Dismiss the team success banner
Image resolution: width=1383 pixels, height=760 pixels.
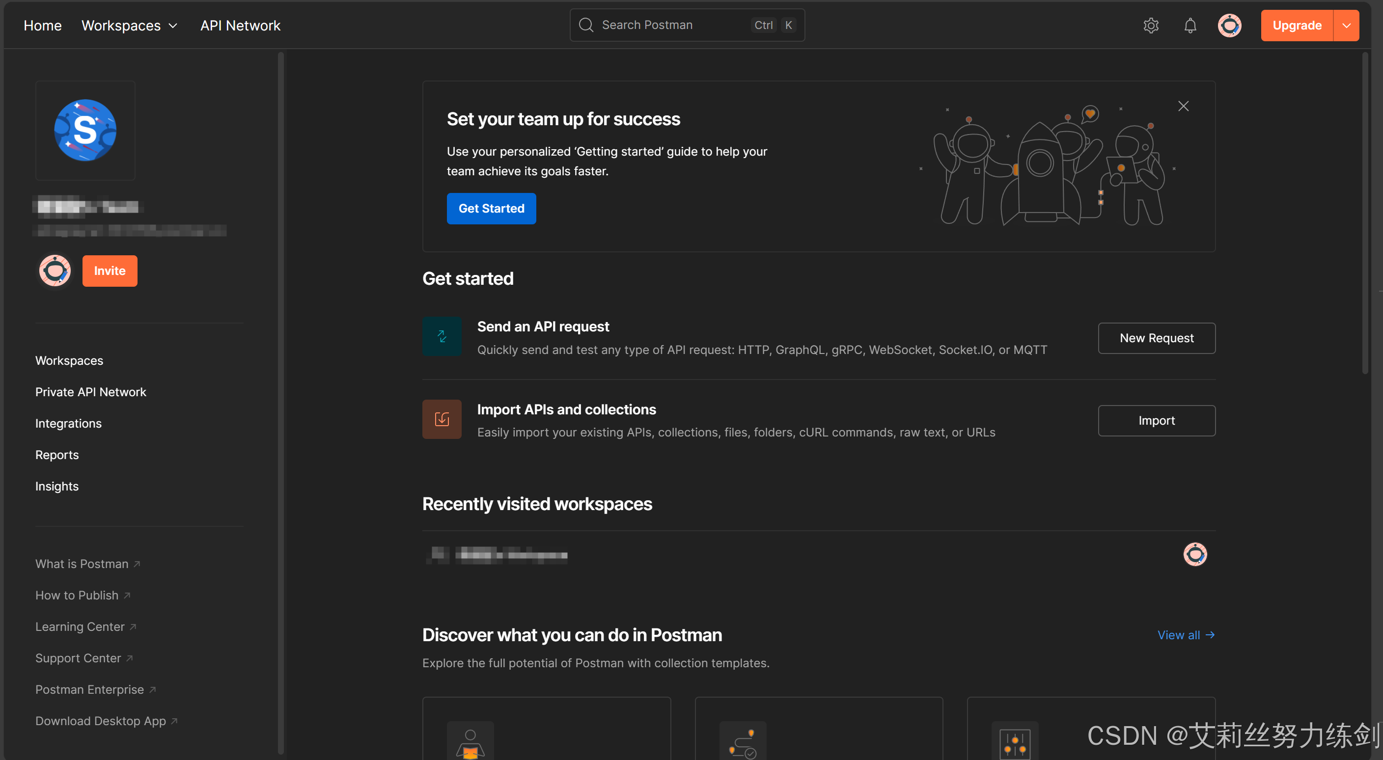coord(1183,106)
